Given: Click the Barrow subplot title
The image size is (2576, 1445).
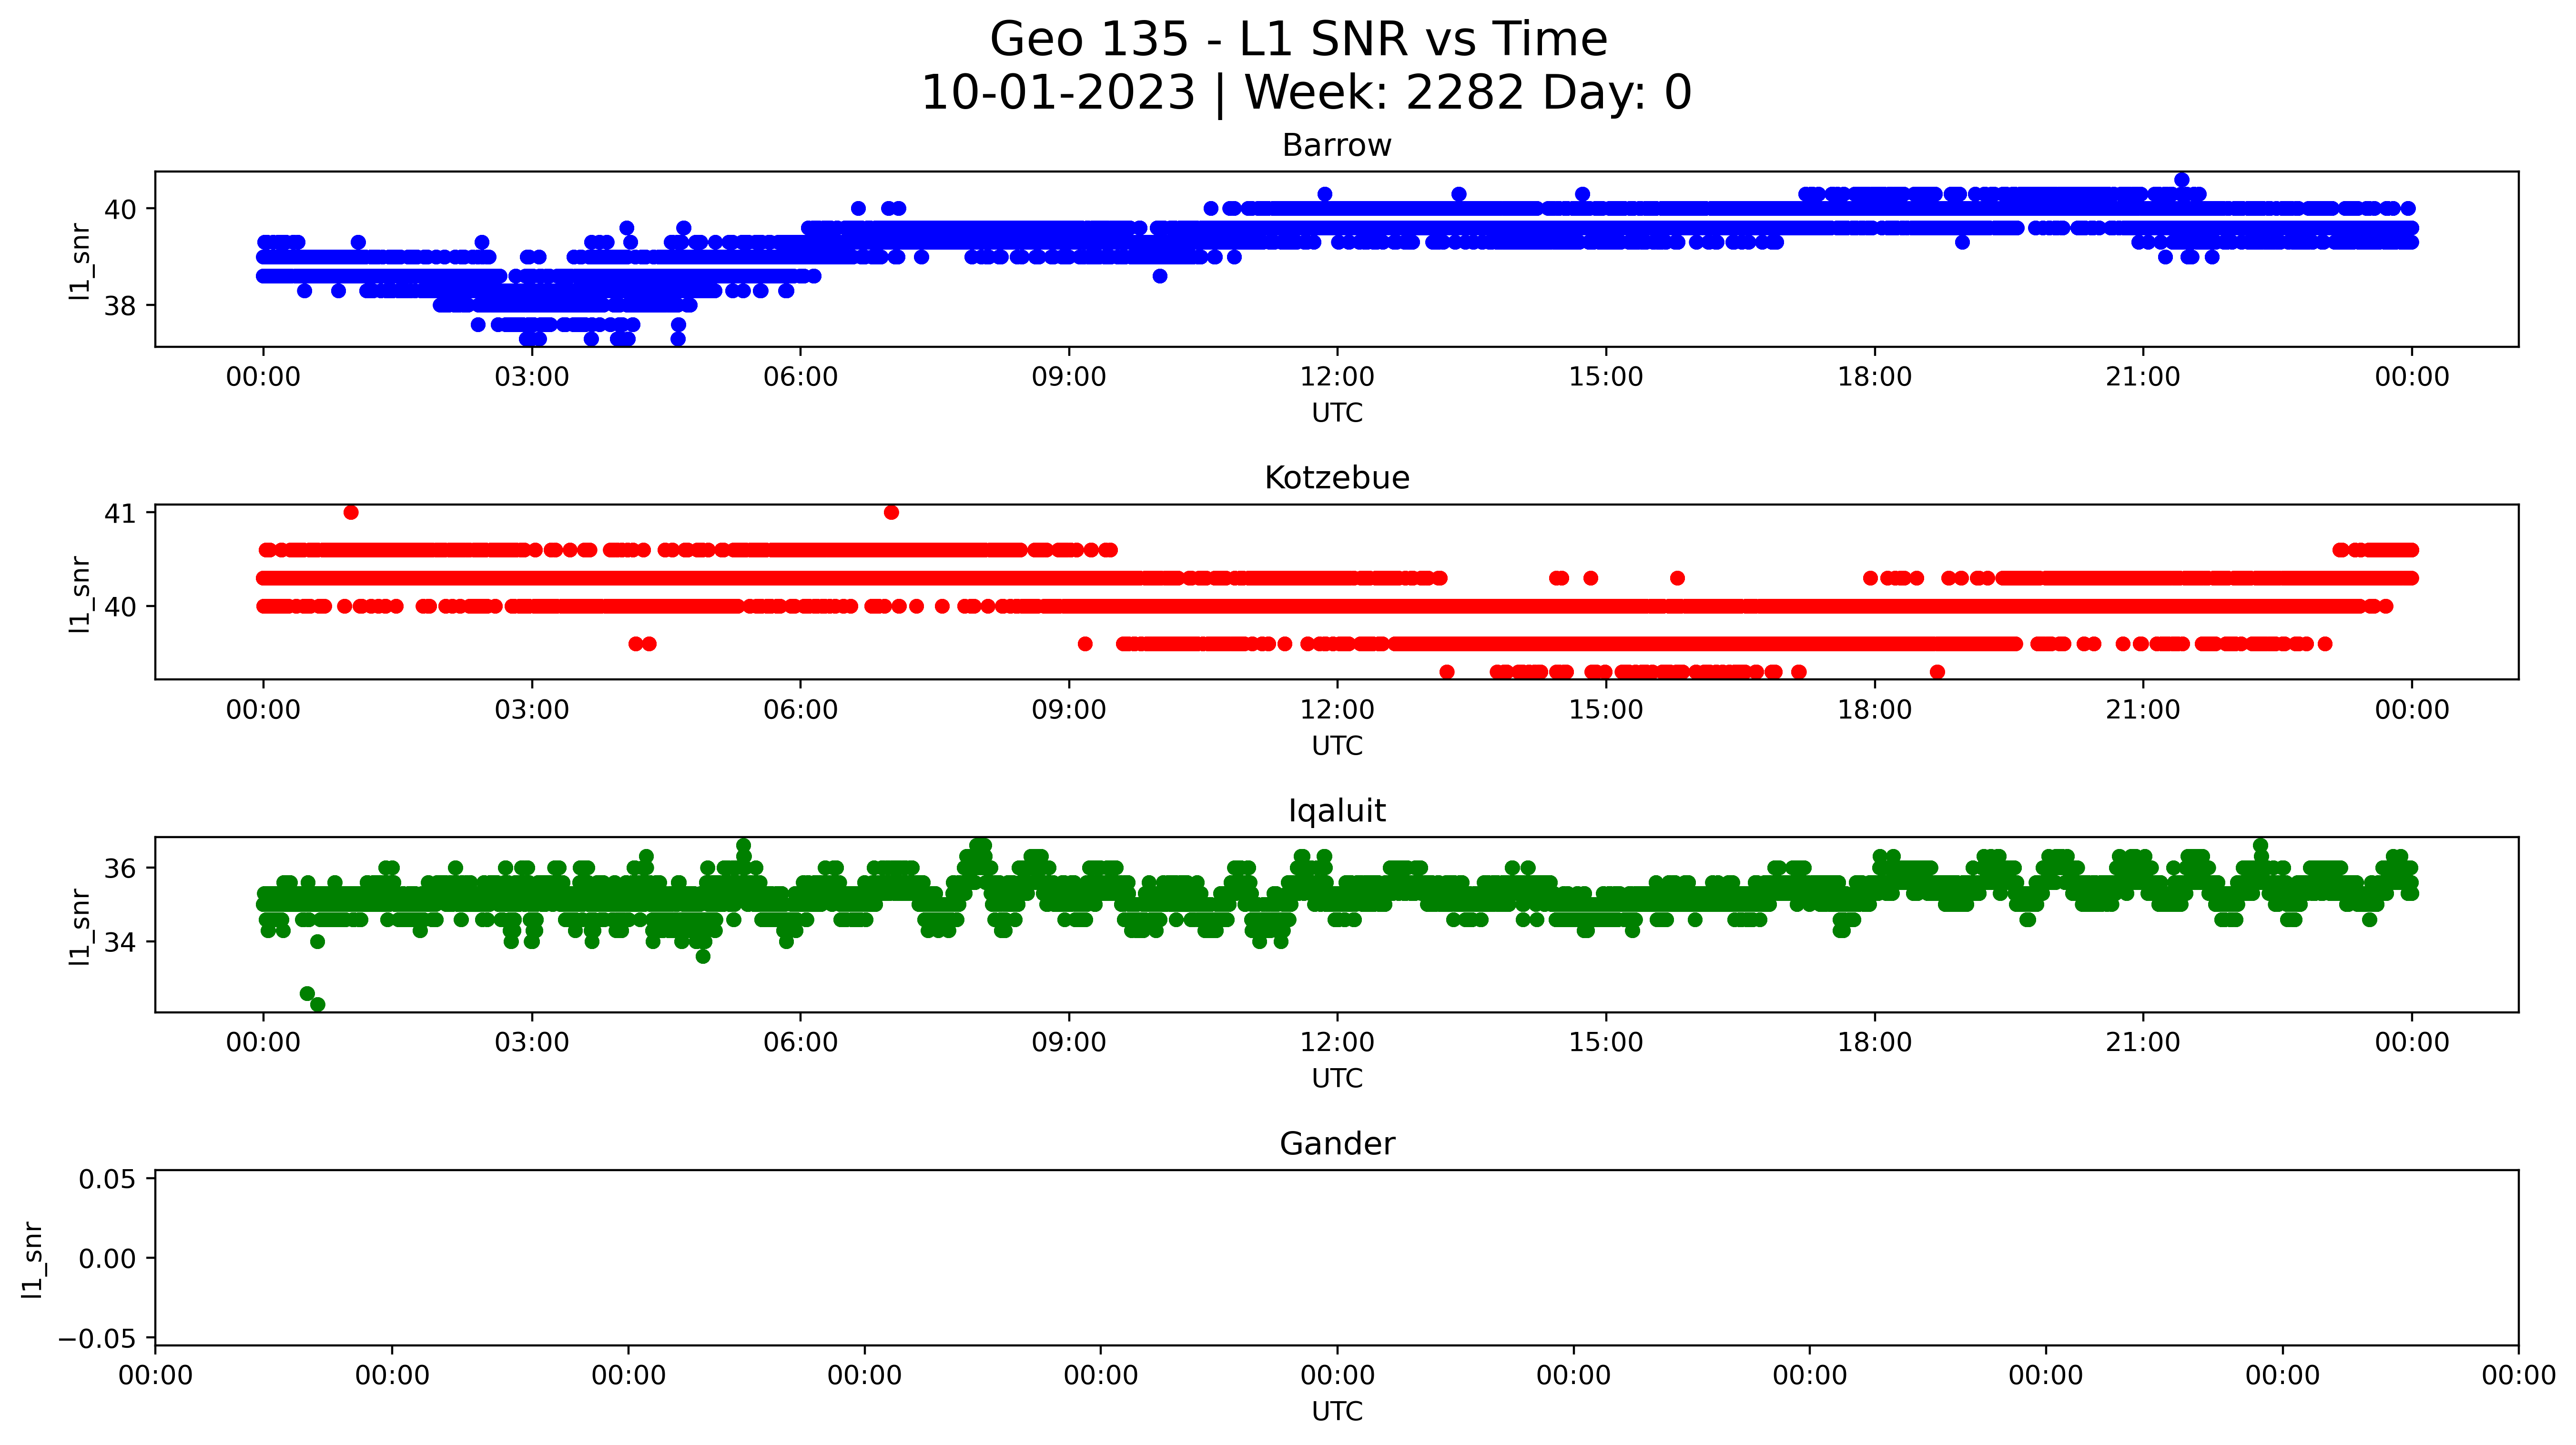Looking at the screenshot, I should [x=1336, y=146].
